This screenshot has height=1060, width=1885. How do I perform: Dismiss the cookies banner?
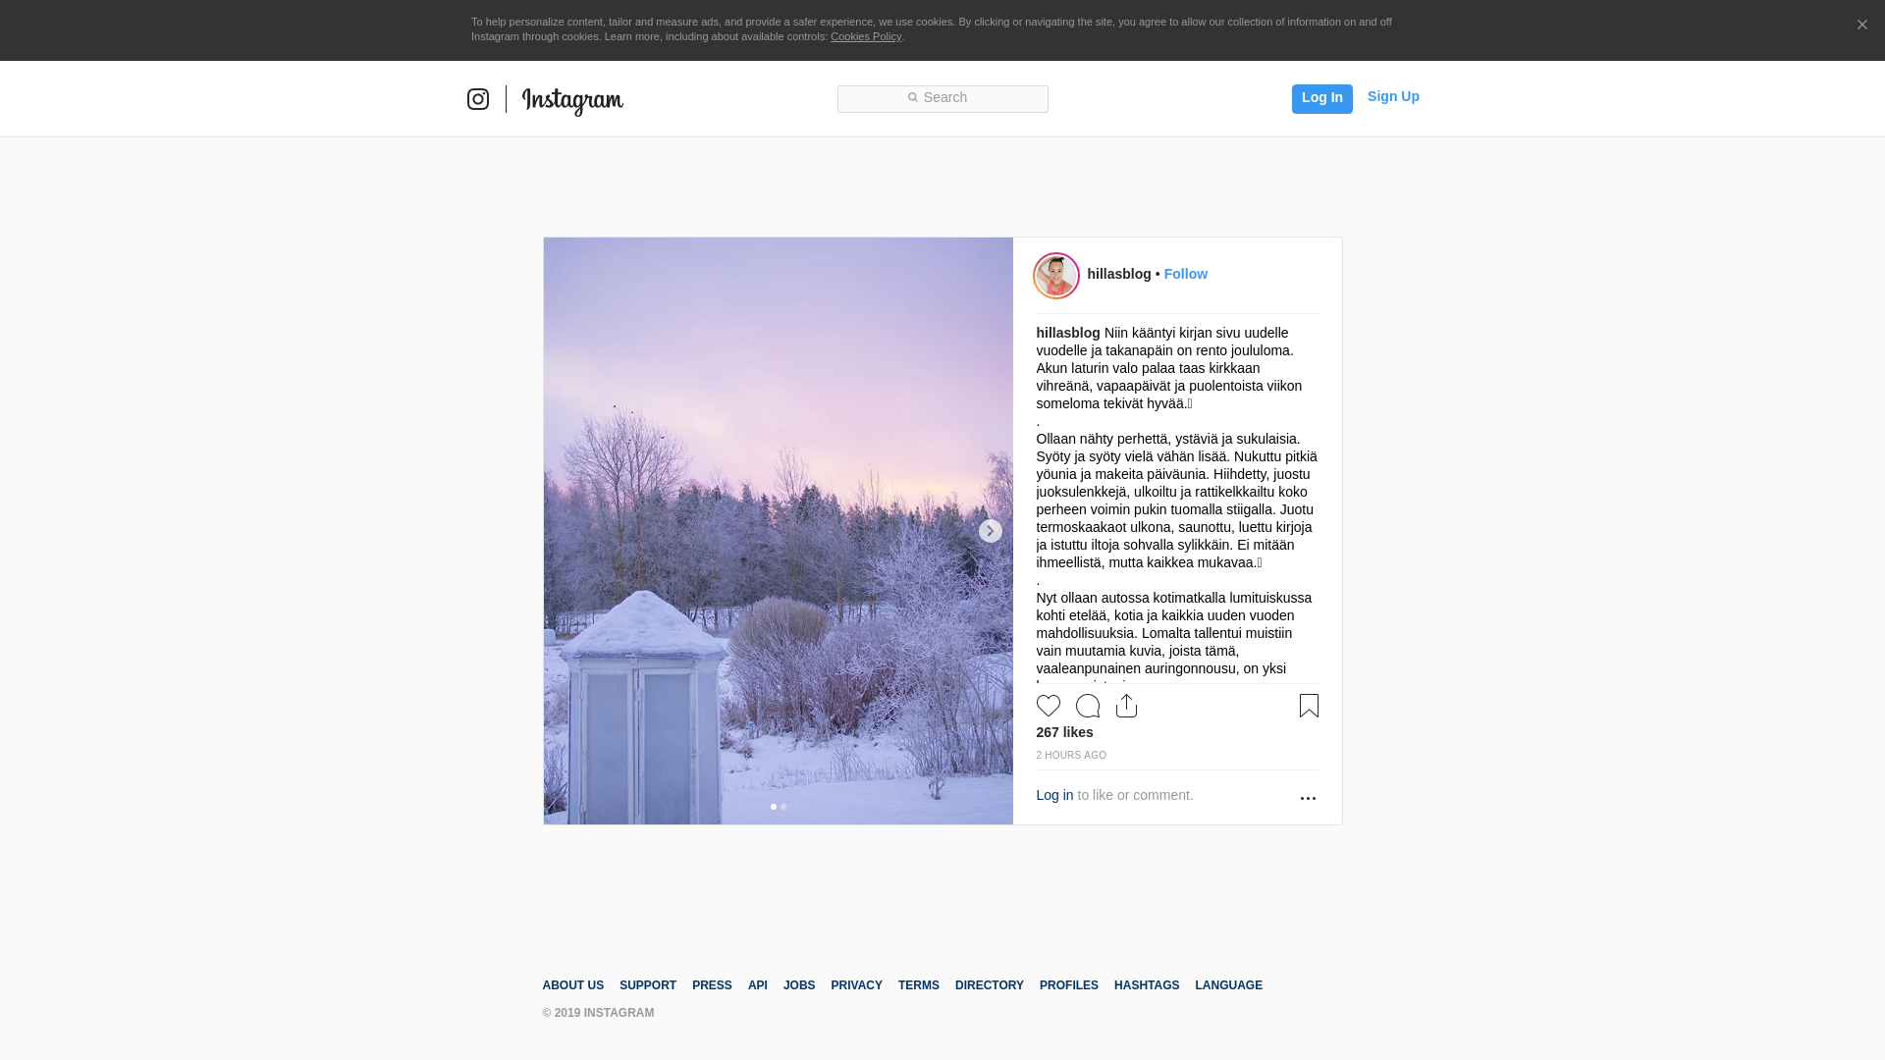coord(1861,26)
